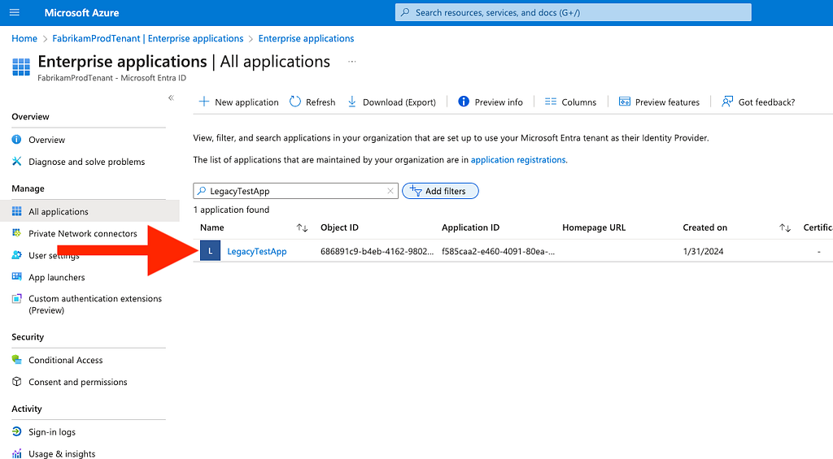Open the ellipsis more options beside title
Viewport: 833px width, 459px height.
pyautogui.click(x=351, y=62)
